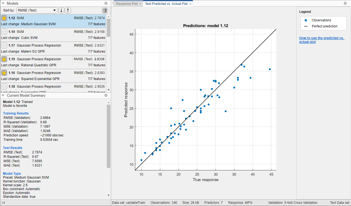Open the Current Model Summary actions icon
Image resolution: width=351 pixels, height=206 pixels.
click(x=106, y=95)
